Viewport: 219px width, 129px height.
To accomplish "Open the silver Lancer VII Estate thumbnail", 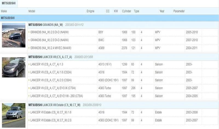I will tap(14, 115).
